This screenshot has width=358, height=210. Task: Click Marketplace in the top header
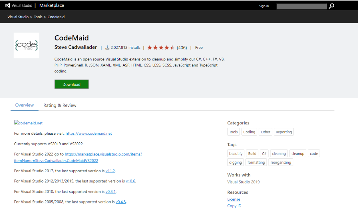(51, 5)
